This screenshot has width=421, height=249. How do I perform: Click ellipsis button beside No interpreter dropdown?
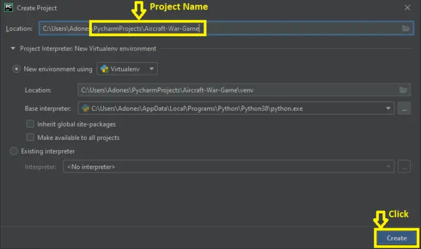click(x=404, y=167)
